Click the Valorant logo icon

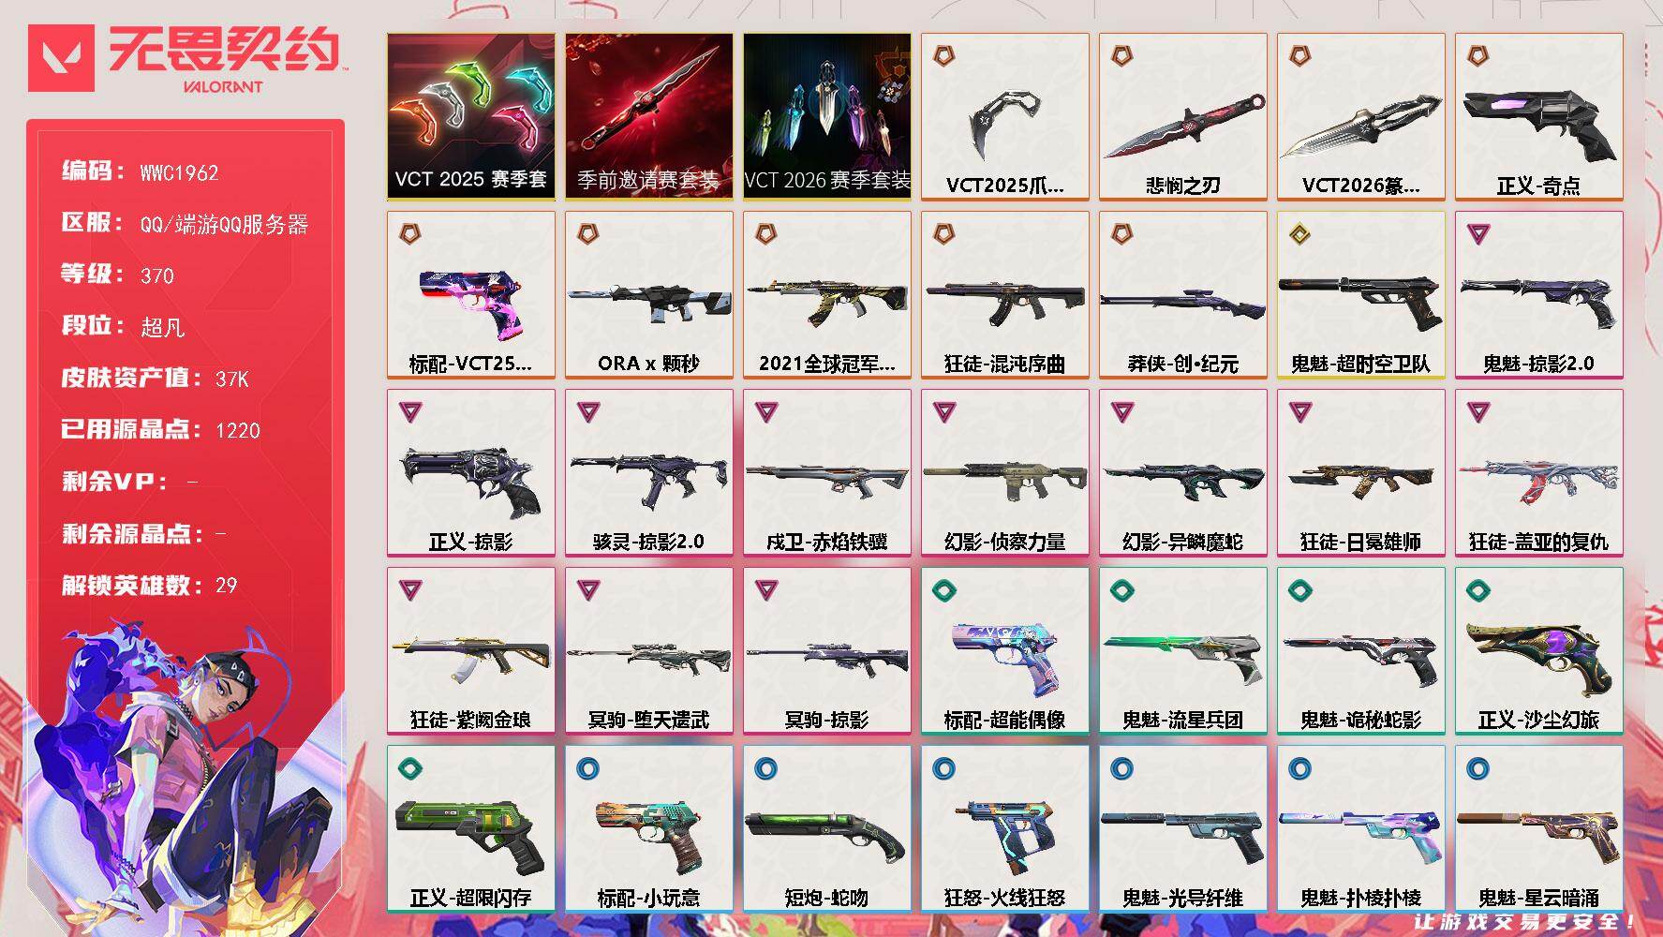point(61,58)
